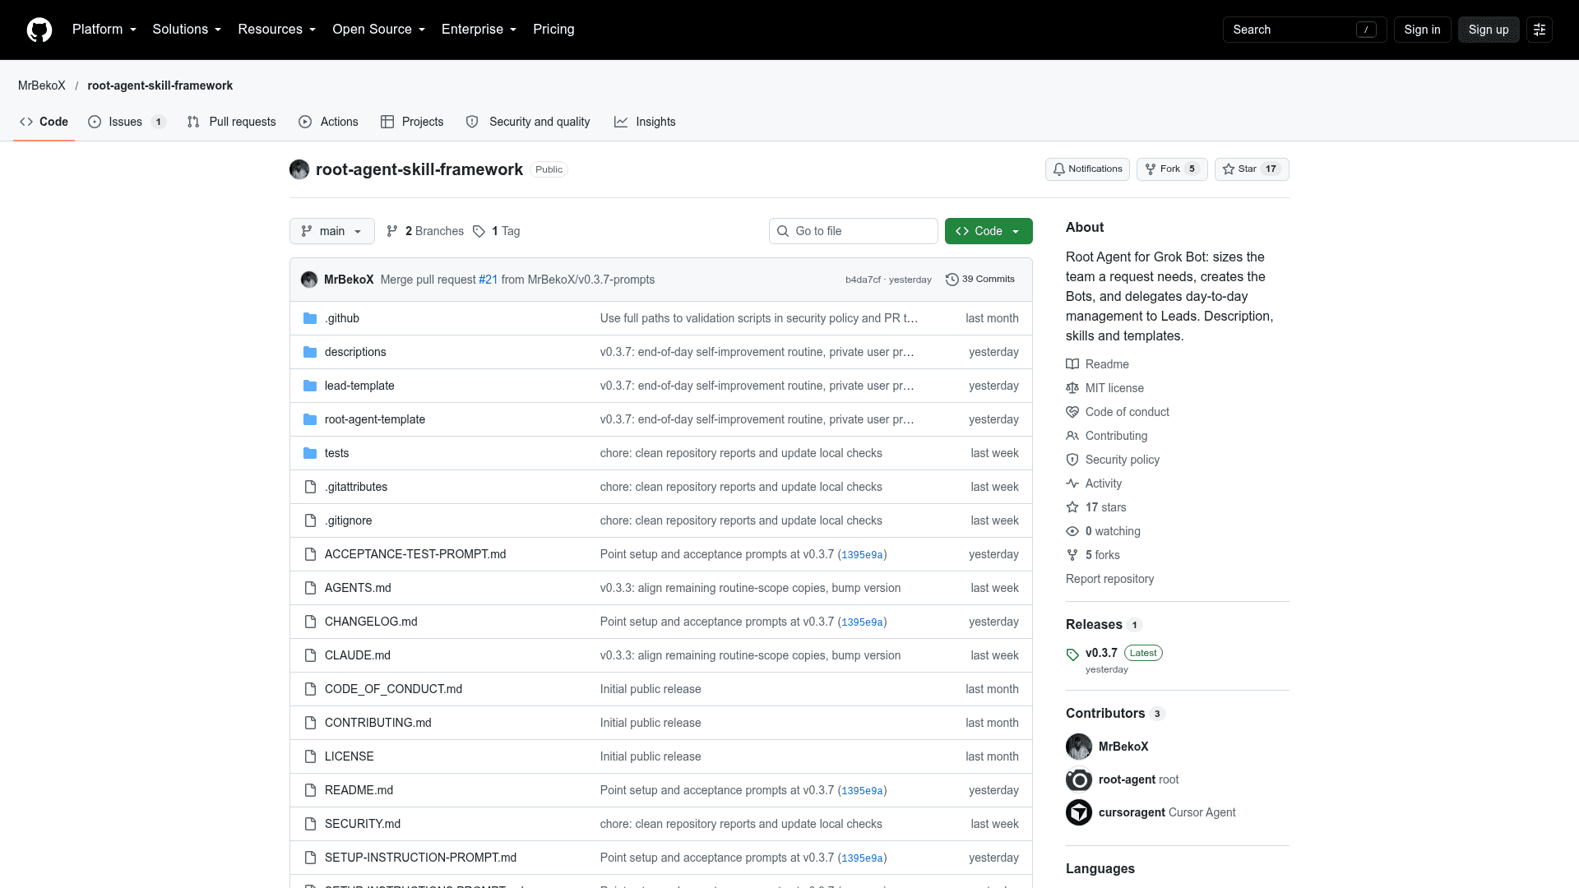Click the Go to file field
The image size is (1579, 888).
tap(854, 231)
